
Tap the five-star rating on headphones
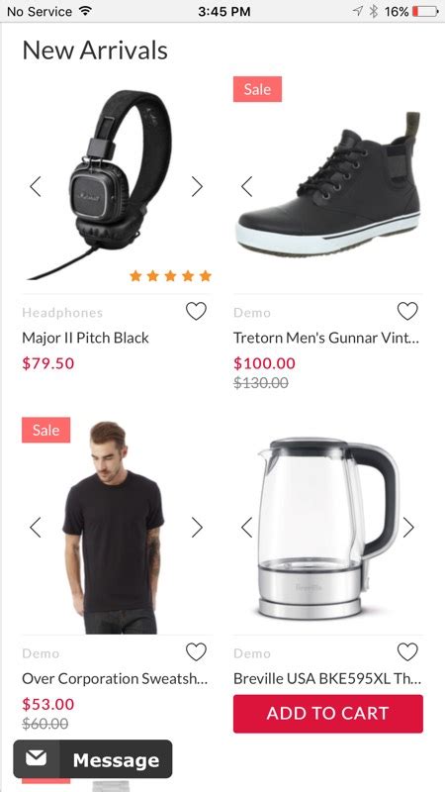pos(170,276)
